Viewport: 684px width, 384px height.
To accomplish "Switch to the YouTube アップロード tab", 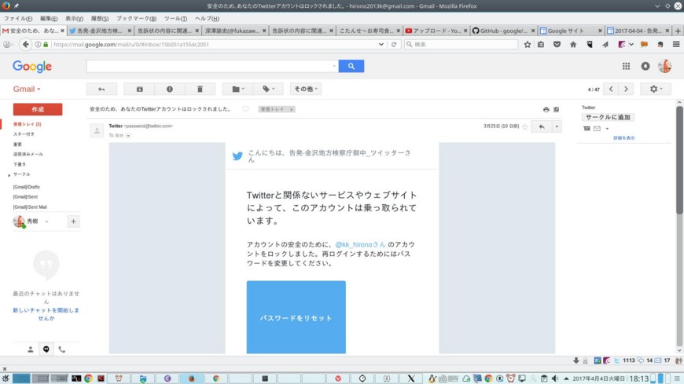I will (x=436, y=31).
